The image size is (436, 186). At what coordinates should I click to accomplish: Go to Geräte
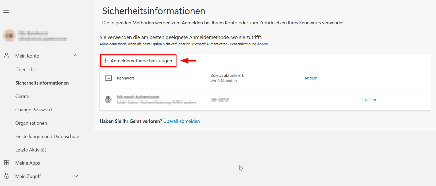(22, 96)
